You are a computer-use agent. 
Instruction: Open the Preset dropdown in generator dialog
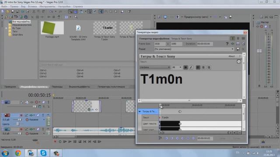[x=232, y=49]
